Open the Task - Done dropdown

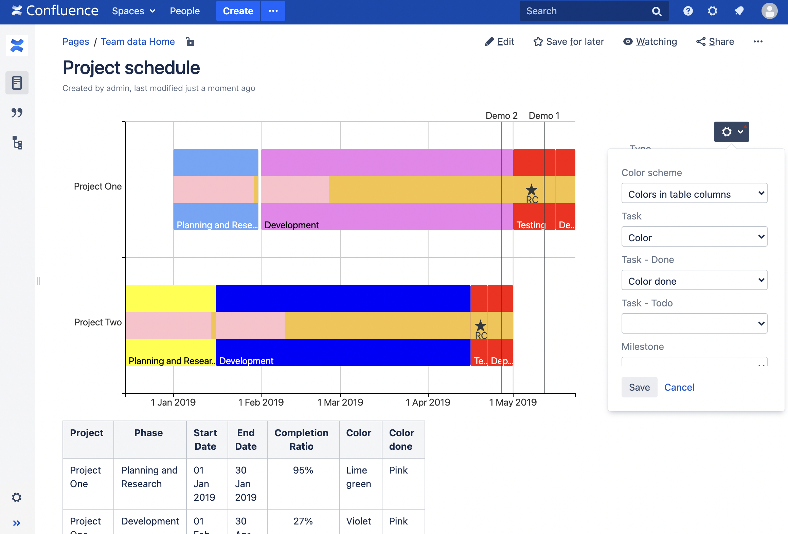coord(694,280)
